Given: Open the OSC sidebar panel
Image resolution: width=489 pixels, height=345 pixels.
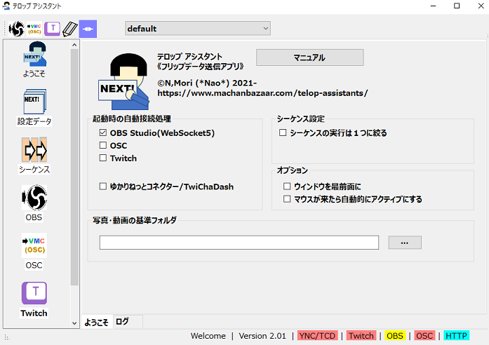Looking at the screenshot, I should 34,251.
